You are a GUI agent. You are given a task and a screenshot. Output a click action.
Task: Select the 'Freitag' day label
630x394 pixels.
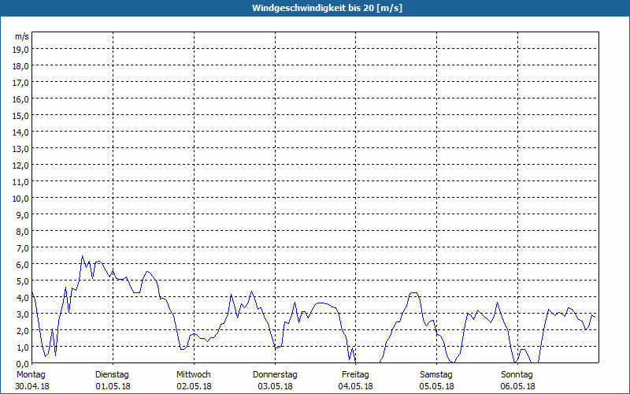355,375
